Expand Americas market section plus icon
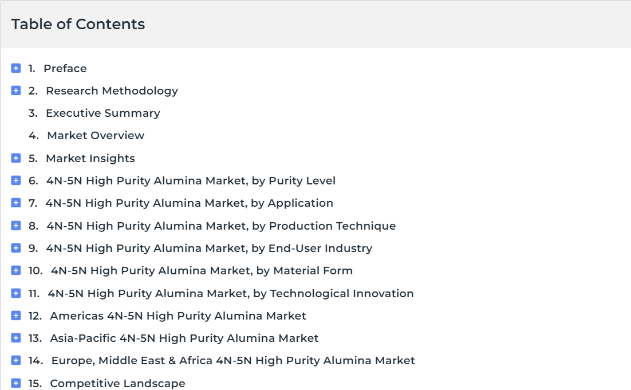Viewport: 631px width, 390px height. click(x=15, y=316)
